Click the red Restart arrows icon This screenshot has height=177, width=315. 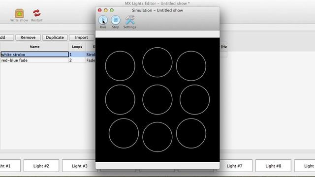pyautogui.click(x=37, y=13)
